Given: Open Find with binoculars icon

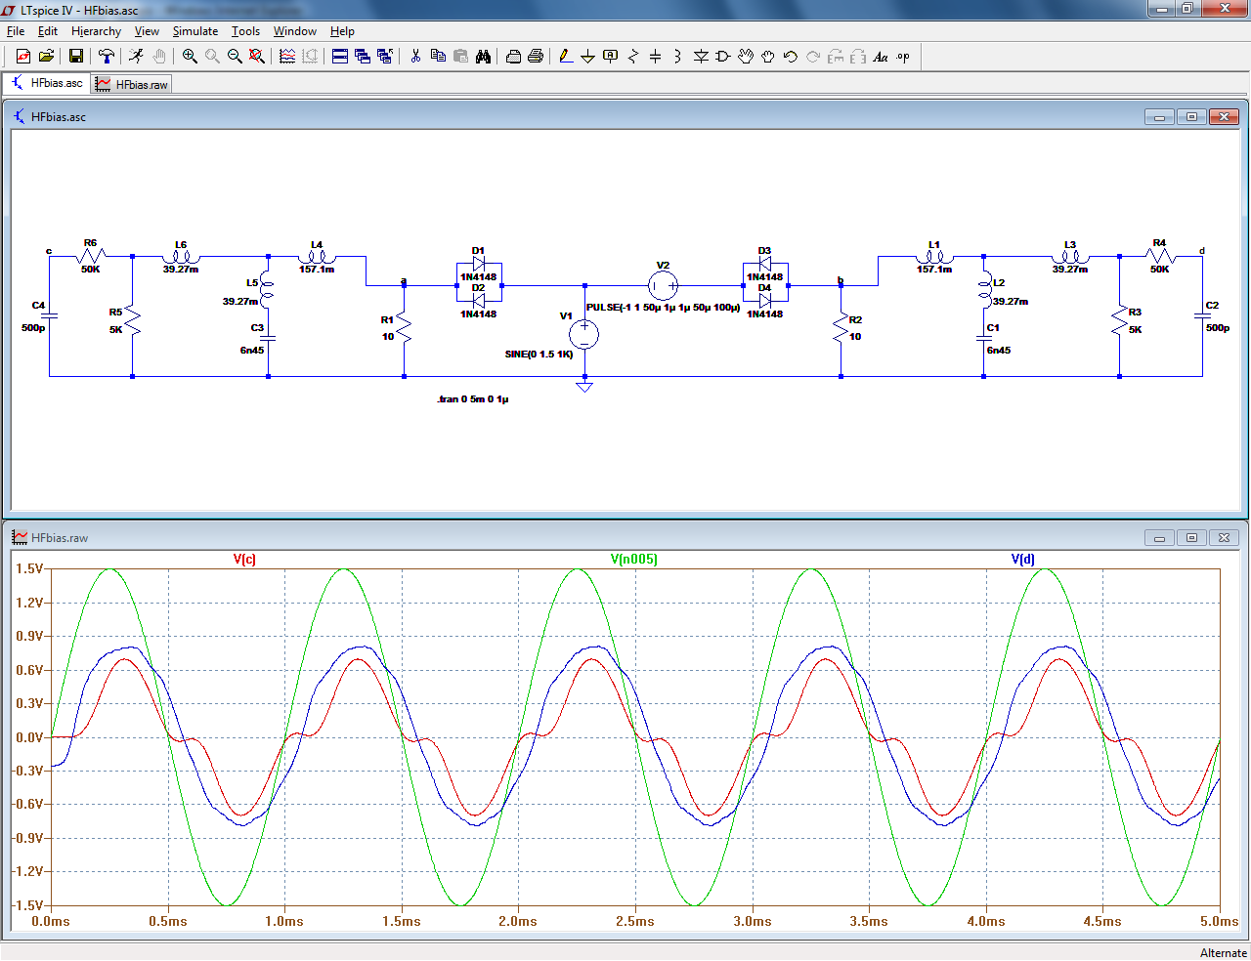Looking at the screenshot, I should (x=483, y=57).
